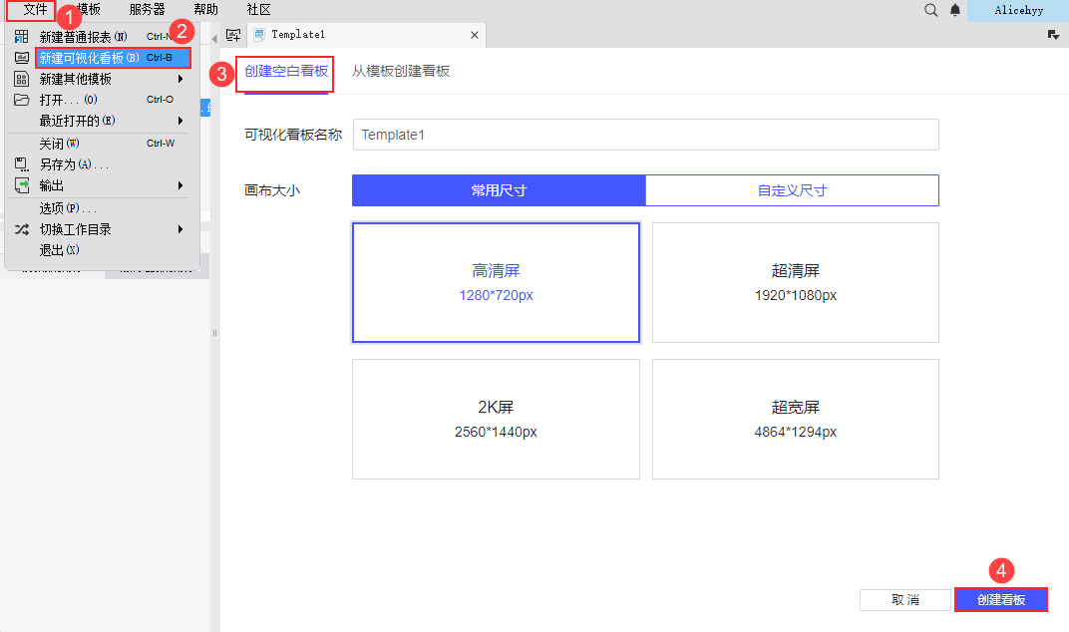Click the 创建看板 button
1069x632 pixels.
coord(1001,599)
